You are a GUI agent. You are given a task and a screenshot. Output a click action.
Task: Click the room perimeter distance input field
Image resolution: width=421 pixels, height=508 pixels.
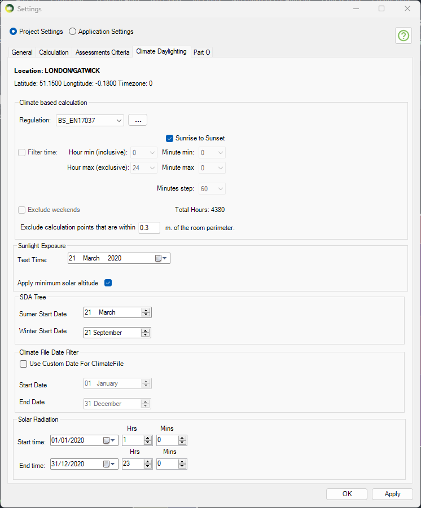(149, 228)
